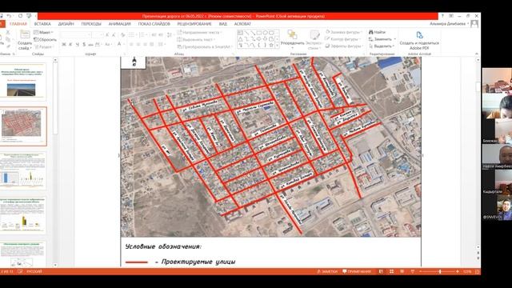The height and width of the screenshot is (288, 512).
Task: Toggle text shadow S formatting
Action: 84,45
